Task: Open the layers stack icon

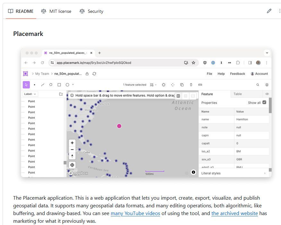Action: tap(267, 85)
